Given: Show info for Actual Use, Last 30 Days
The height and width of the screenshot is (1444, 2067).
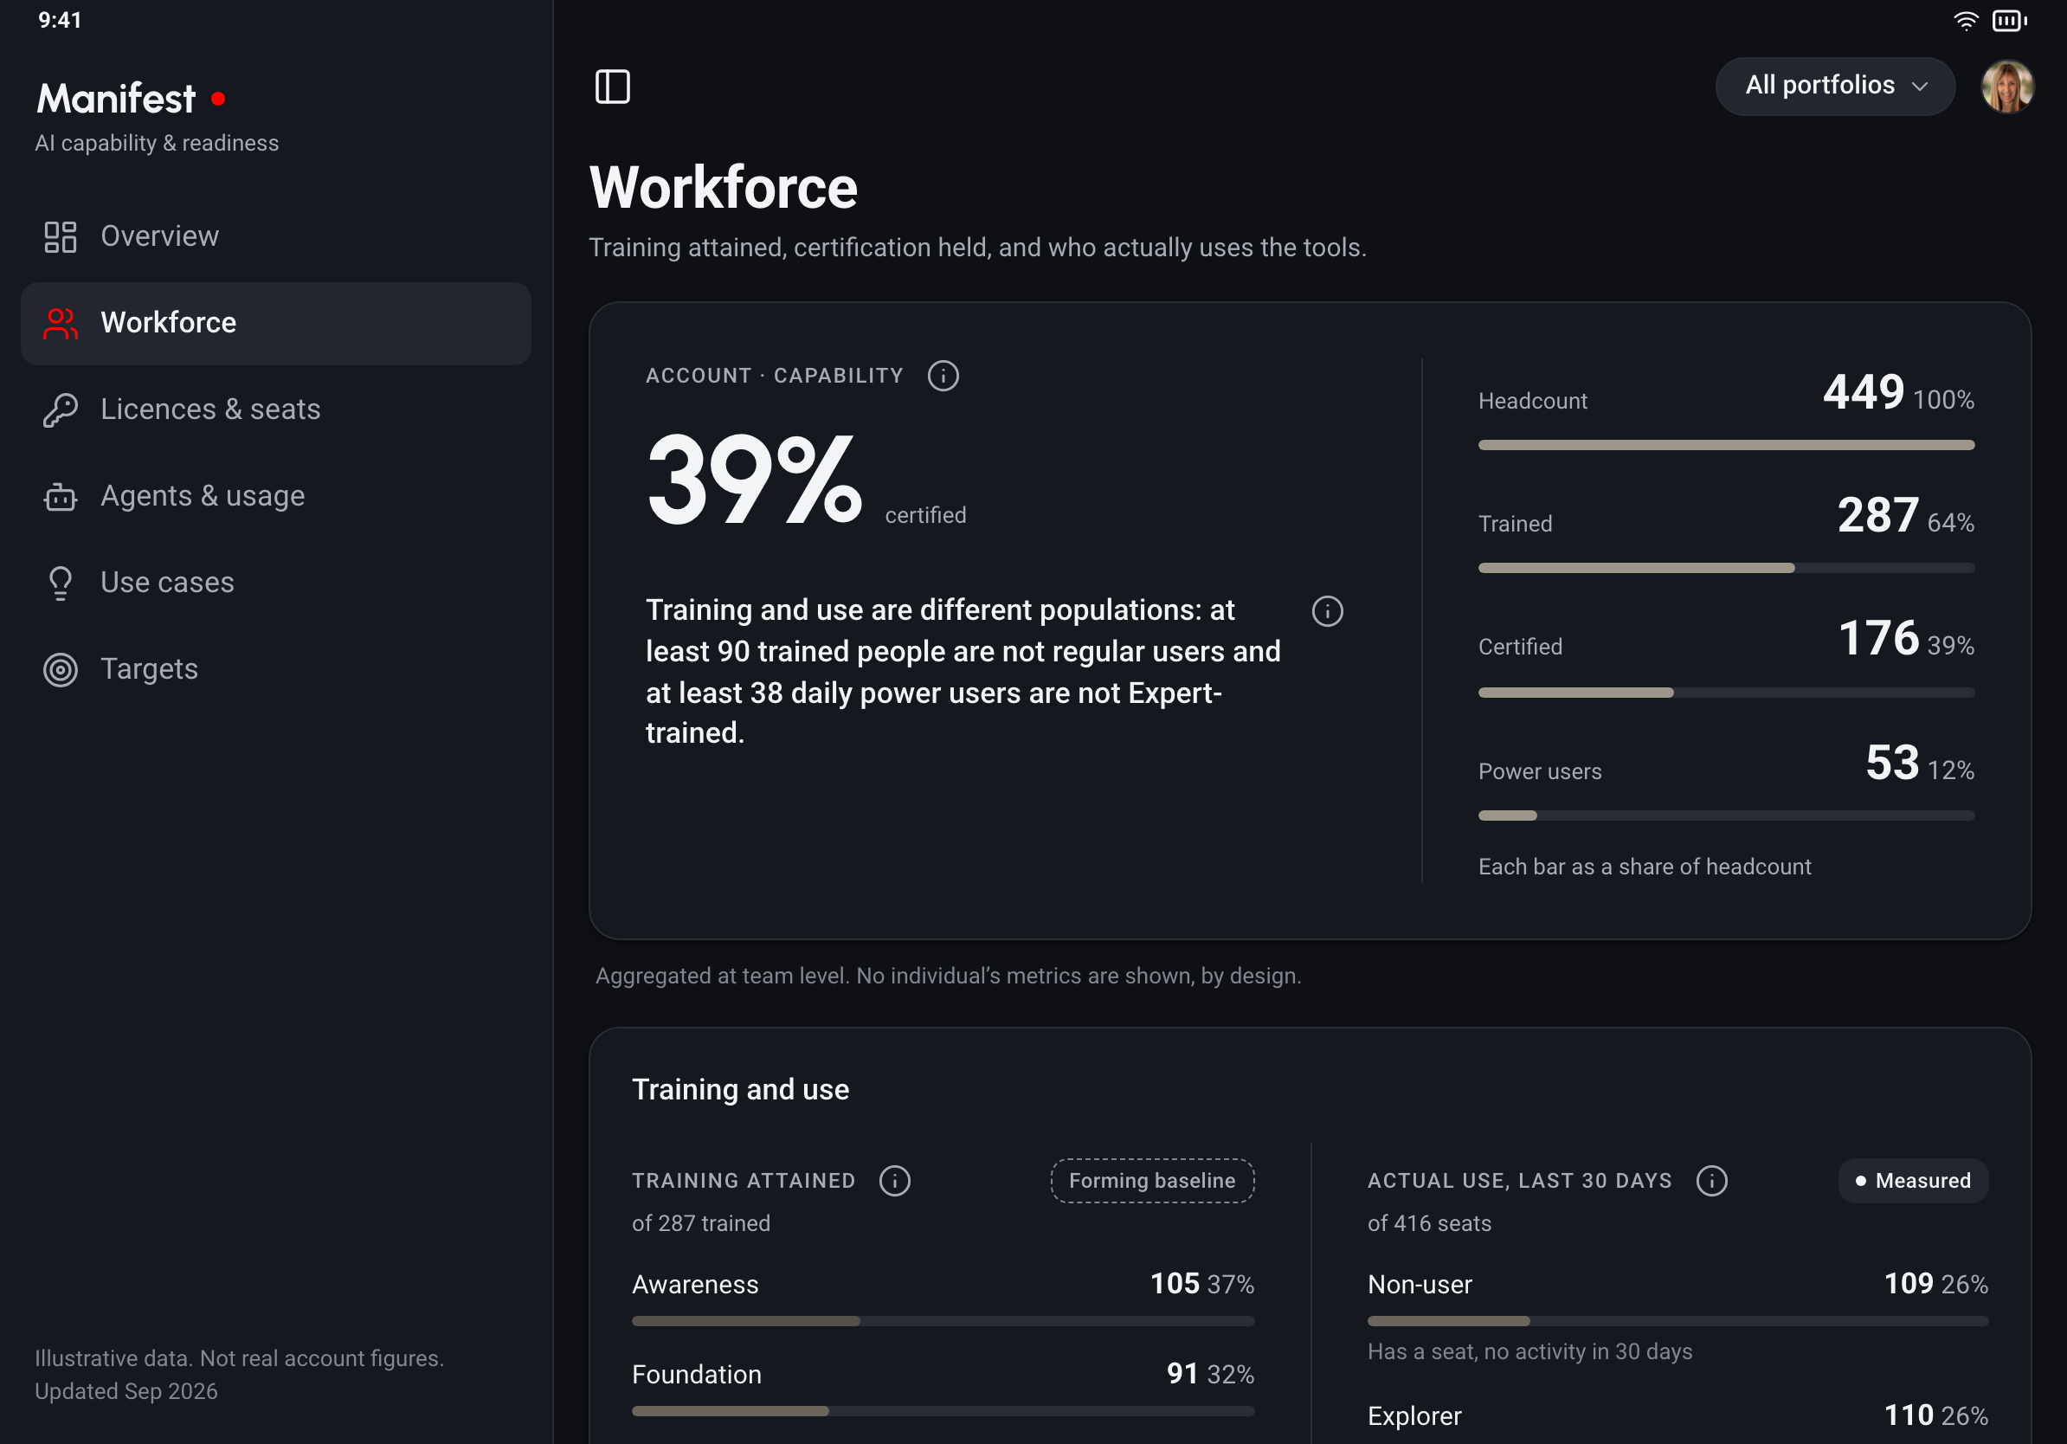Looking at the screenshot, I should pyautogui.click(x=1711, y=1180).
